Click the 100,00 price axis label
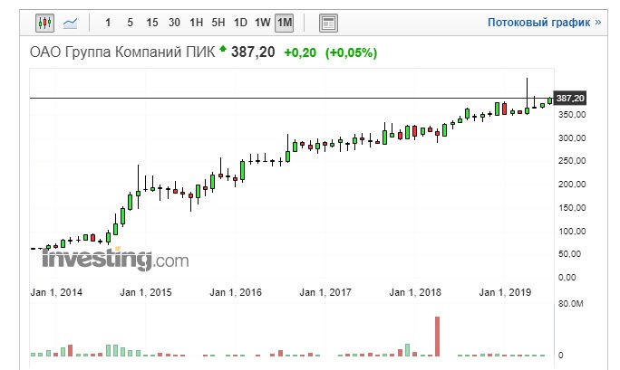Image resolution: width=620 pixels, height=370 pixels. pos(572,232)
